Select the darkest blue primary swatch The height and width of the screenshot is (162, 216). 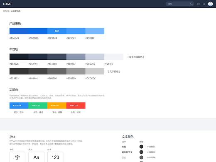[19, 31]
